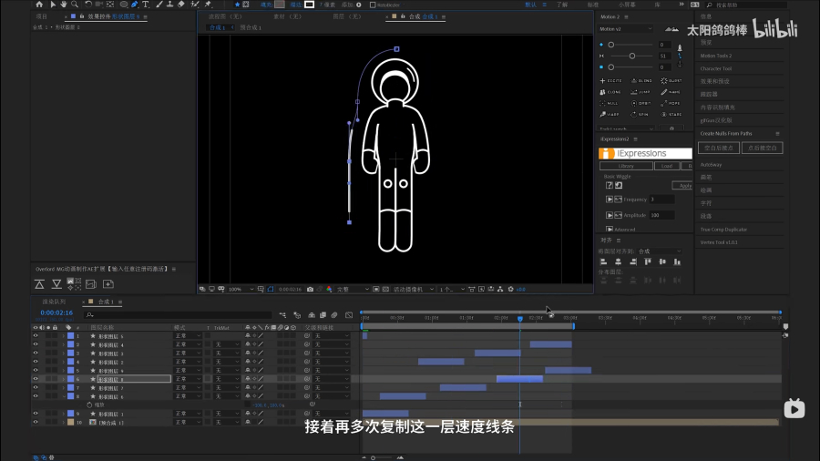This screenshot has width=820, height=461.
Task: Switch to the 渲染队列 render queue tab
Action: [x=54, y=302]
